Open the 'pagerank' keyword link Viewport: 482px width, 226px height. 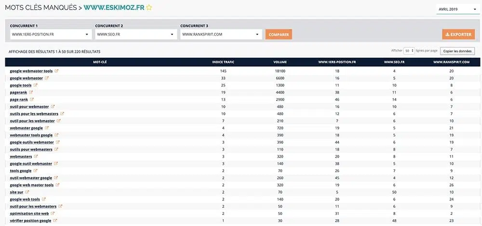pos(18,93)
